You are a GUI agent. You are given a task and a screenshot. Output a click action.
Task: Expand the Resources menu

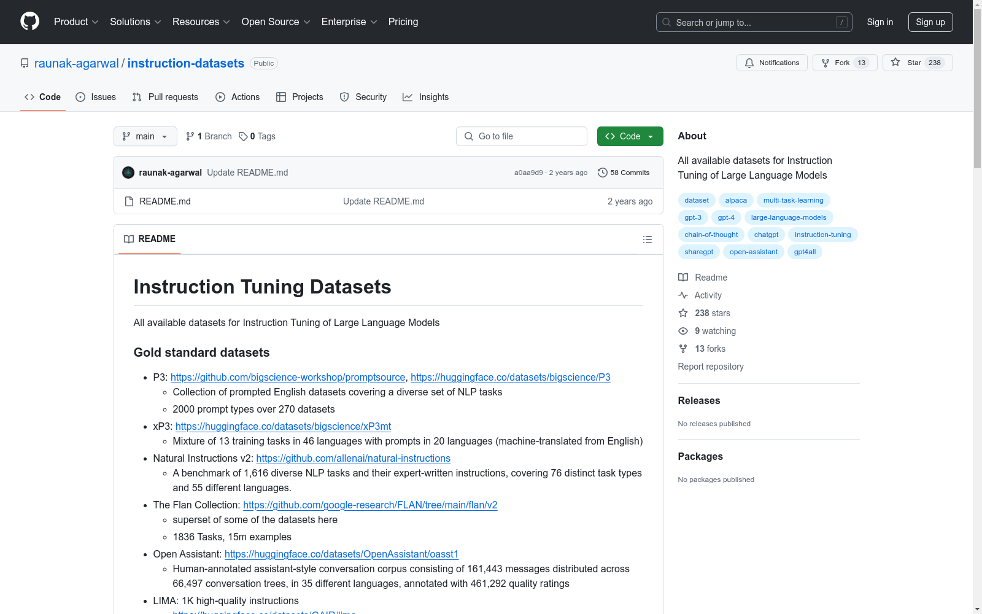tap(201, 22)
